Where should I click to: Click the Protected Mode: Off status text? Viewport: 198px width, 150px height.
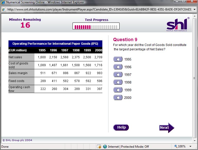pos(135,147)
